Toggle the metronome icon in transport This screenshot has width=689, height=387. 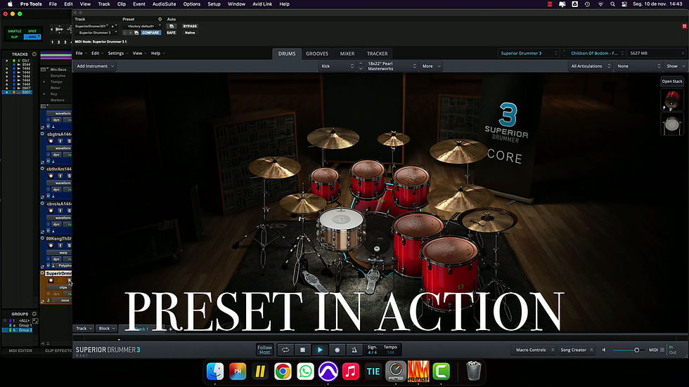coord(354,350)
